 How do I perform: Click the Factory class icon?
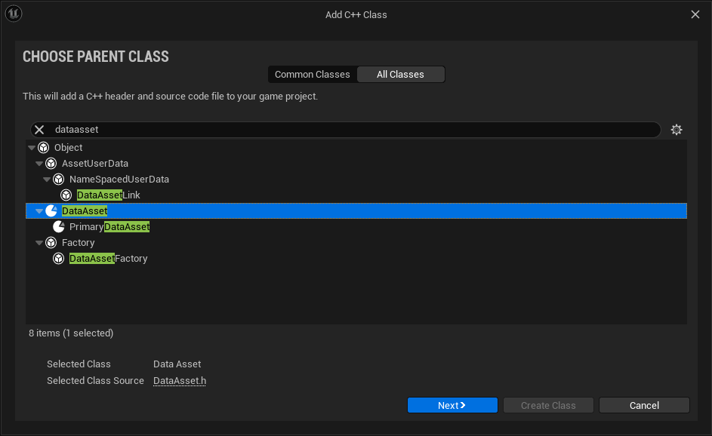[51, 243]
